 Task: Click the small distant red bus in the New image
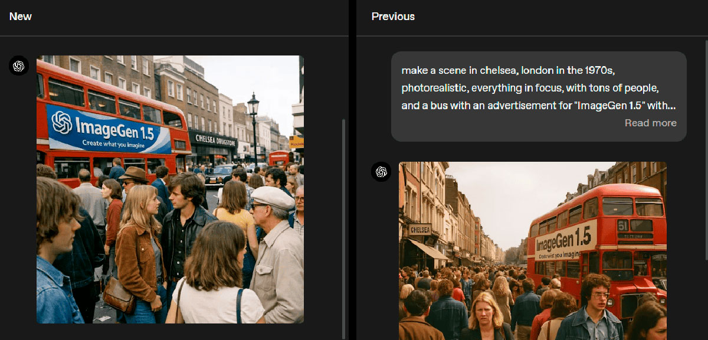coord(280,158)
